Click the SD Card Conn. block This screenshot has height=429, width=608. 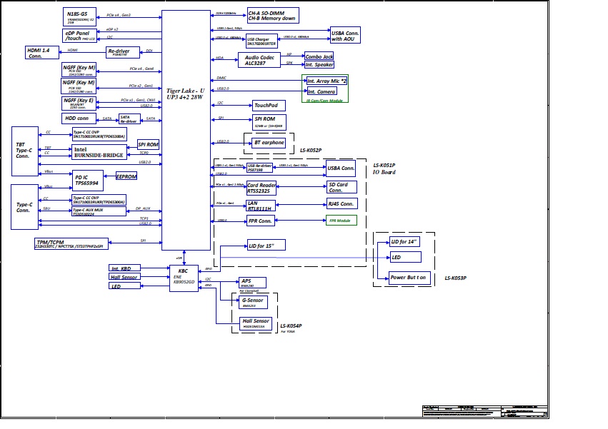342,187
